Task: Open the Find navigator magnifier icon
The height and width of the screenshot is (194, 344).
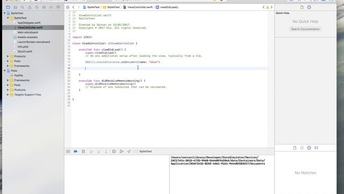Action: pos(23,7)
